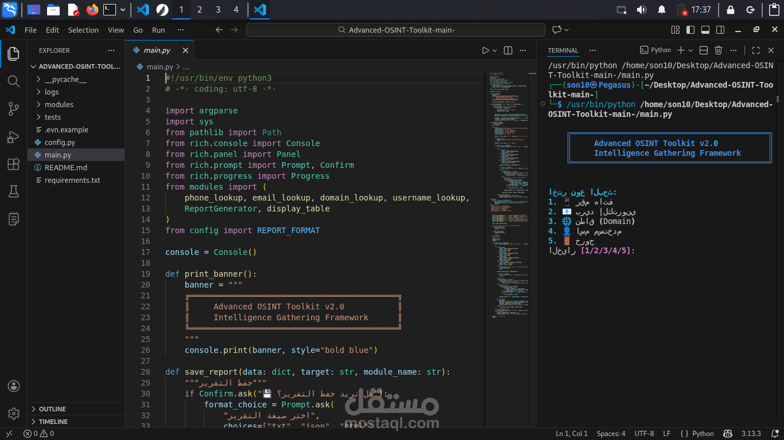Split the terminal pane

(704, 50)
